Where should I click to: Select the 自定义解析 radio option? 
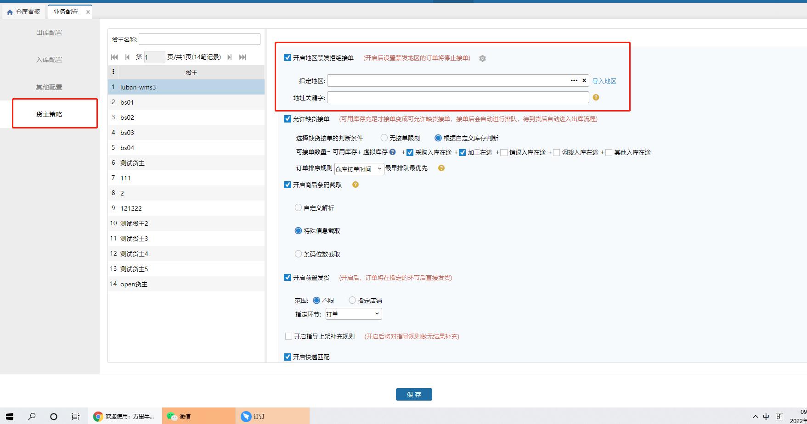click(298, 207)
